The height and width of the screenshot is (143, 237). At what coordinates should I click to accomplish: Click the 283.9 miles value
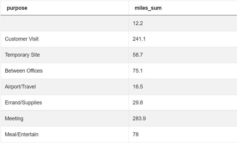coord(139,119)
